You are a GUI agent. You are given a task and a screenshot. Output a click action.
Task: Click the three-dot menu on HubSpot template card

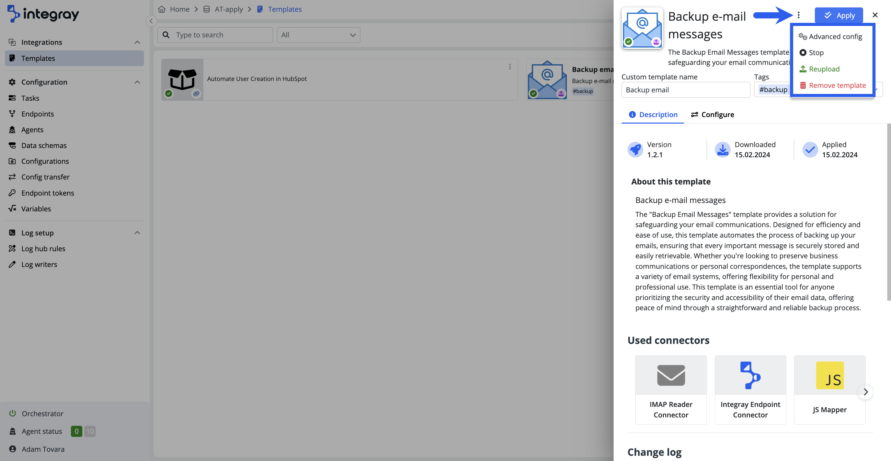pos(510,67)
